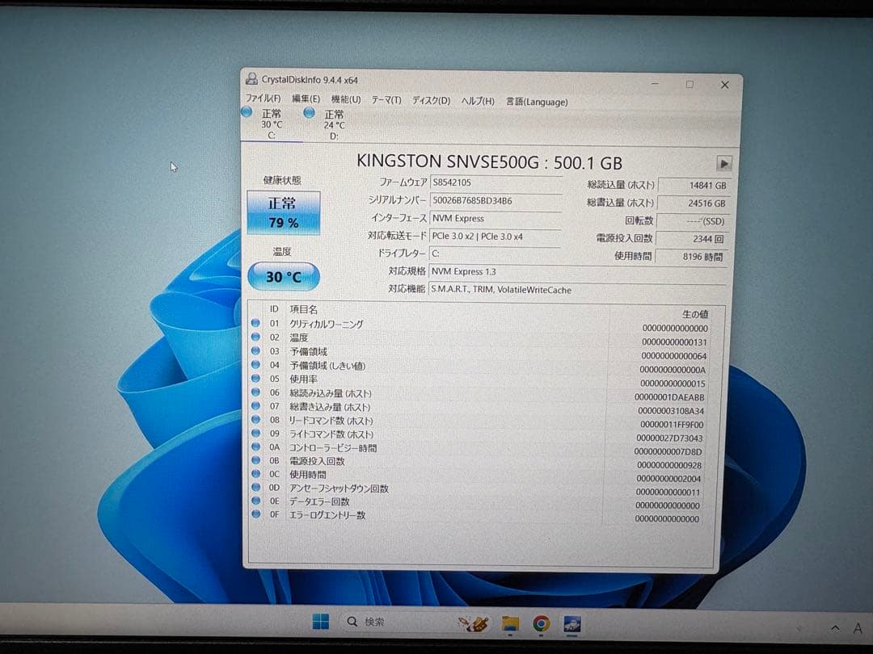Click the 正常 79% health status button
This screenshot has width=873, height=654.
tap(283, 214)
